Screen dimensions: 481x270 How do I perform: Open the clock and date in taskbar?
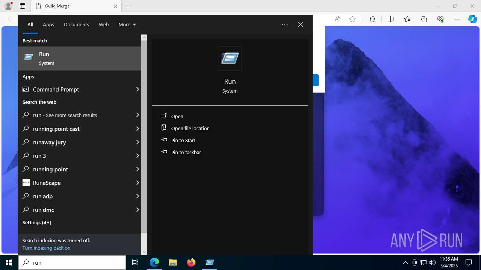[x=449, y=262]
